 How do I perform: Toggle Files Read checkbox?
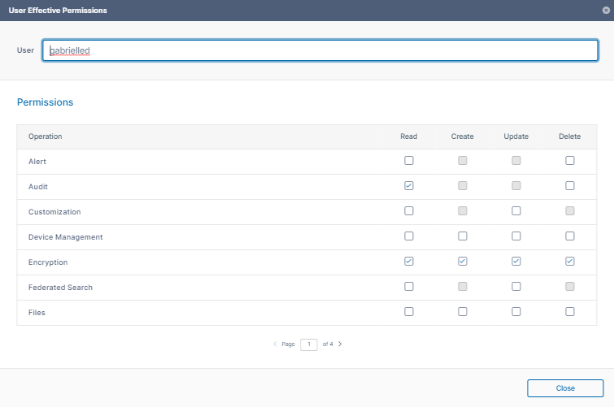pyautogui.click(x=409, y=311)
